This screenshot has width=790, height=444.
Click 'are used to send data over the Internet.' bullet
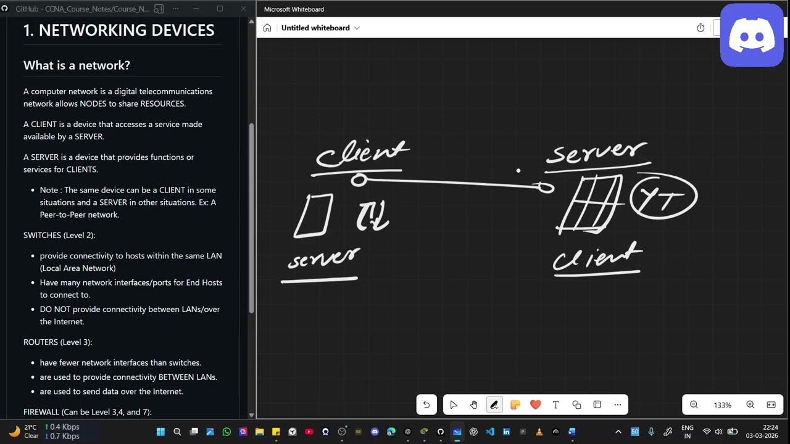111,391
